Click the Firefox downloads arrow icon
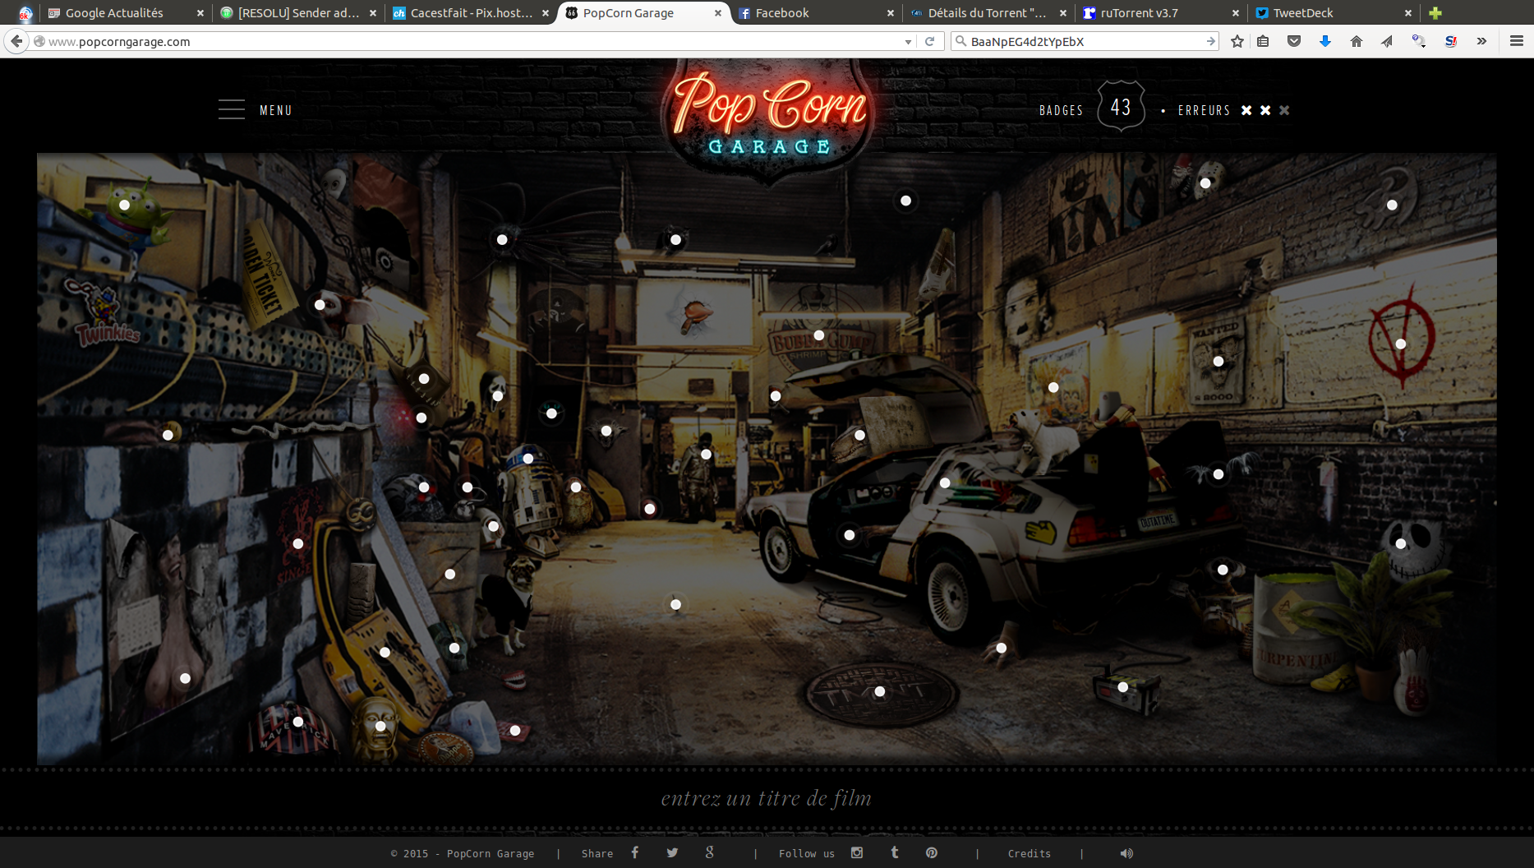 (1325, 41)
